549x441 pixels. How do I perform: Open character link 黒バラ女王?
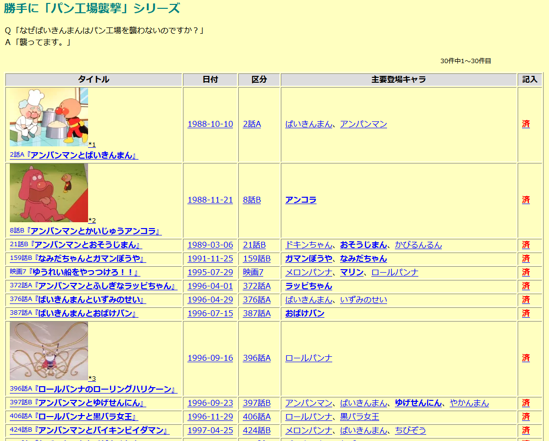pyautogui.click(x=359, y=417)
